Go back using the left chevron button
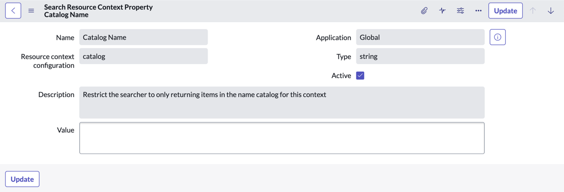Viewport: 564px width, 192px height. [x=14, y=11]
